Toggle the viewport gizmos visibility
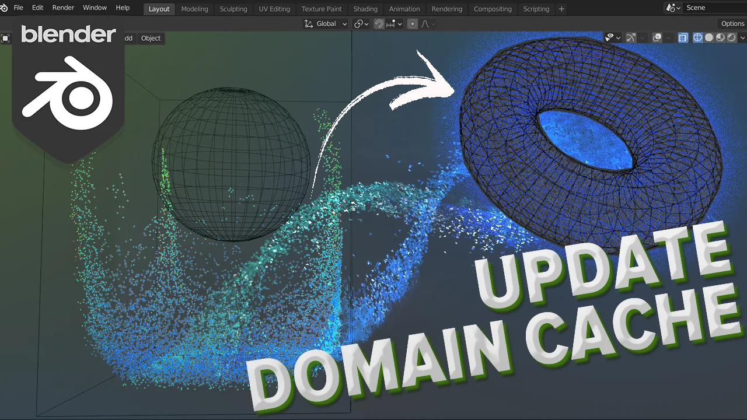747x420 pixels. pos(631,37)
